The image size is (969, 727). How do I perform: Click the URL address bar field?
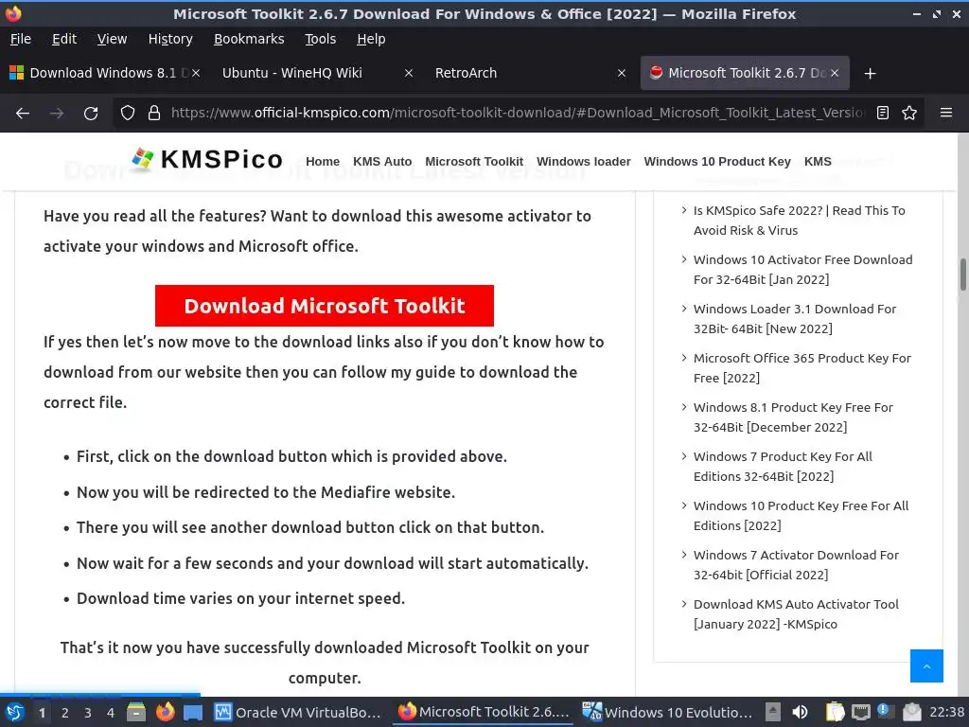518,113
